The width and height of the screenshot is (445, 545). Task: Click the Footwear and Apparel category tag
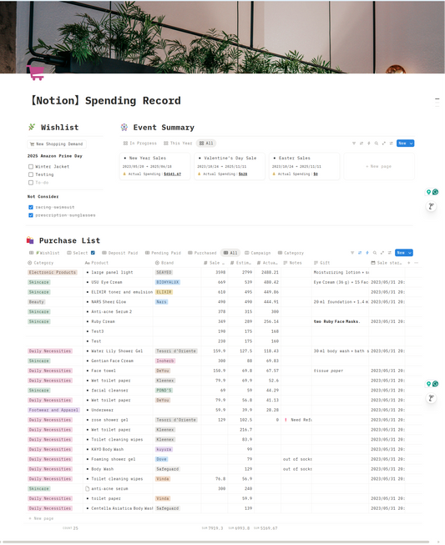pyautogui.click(x=53, y=410)
